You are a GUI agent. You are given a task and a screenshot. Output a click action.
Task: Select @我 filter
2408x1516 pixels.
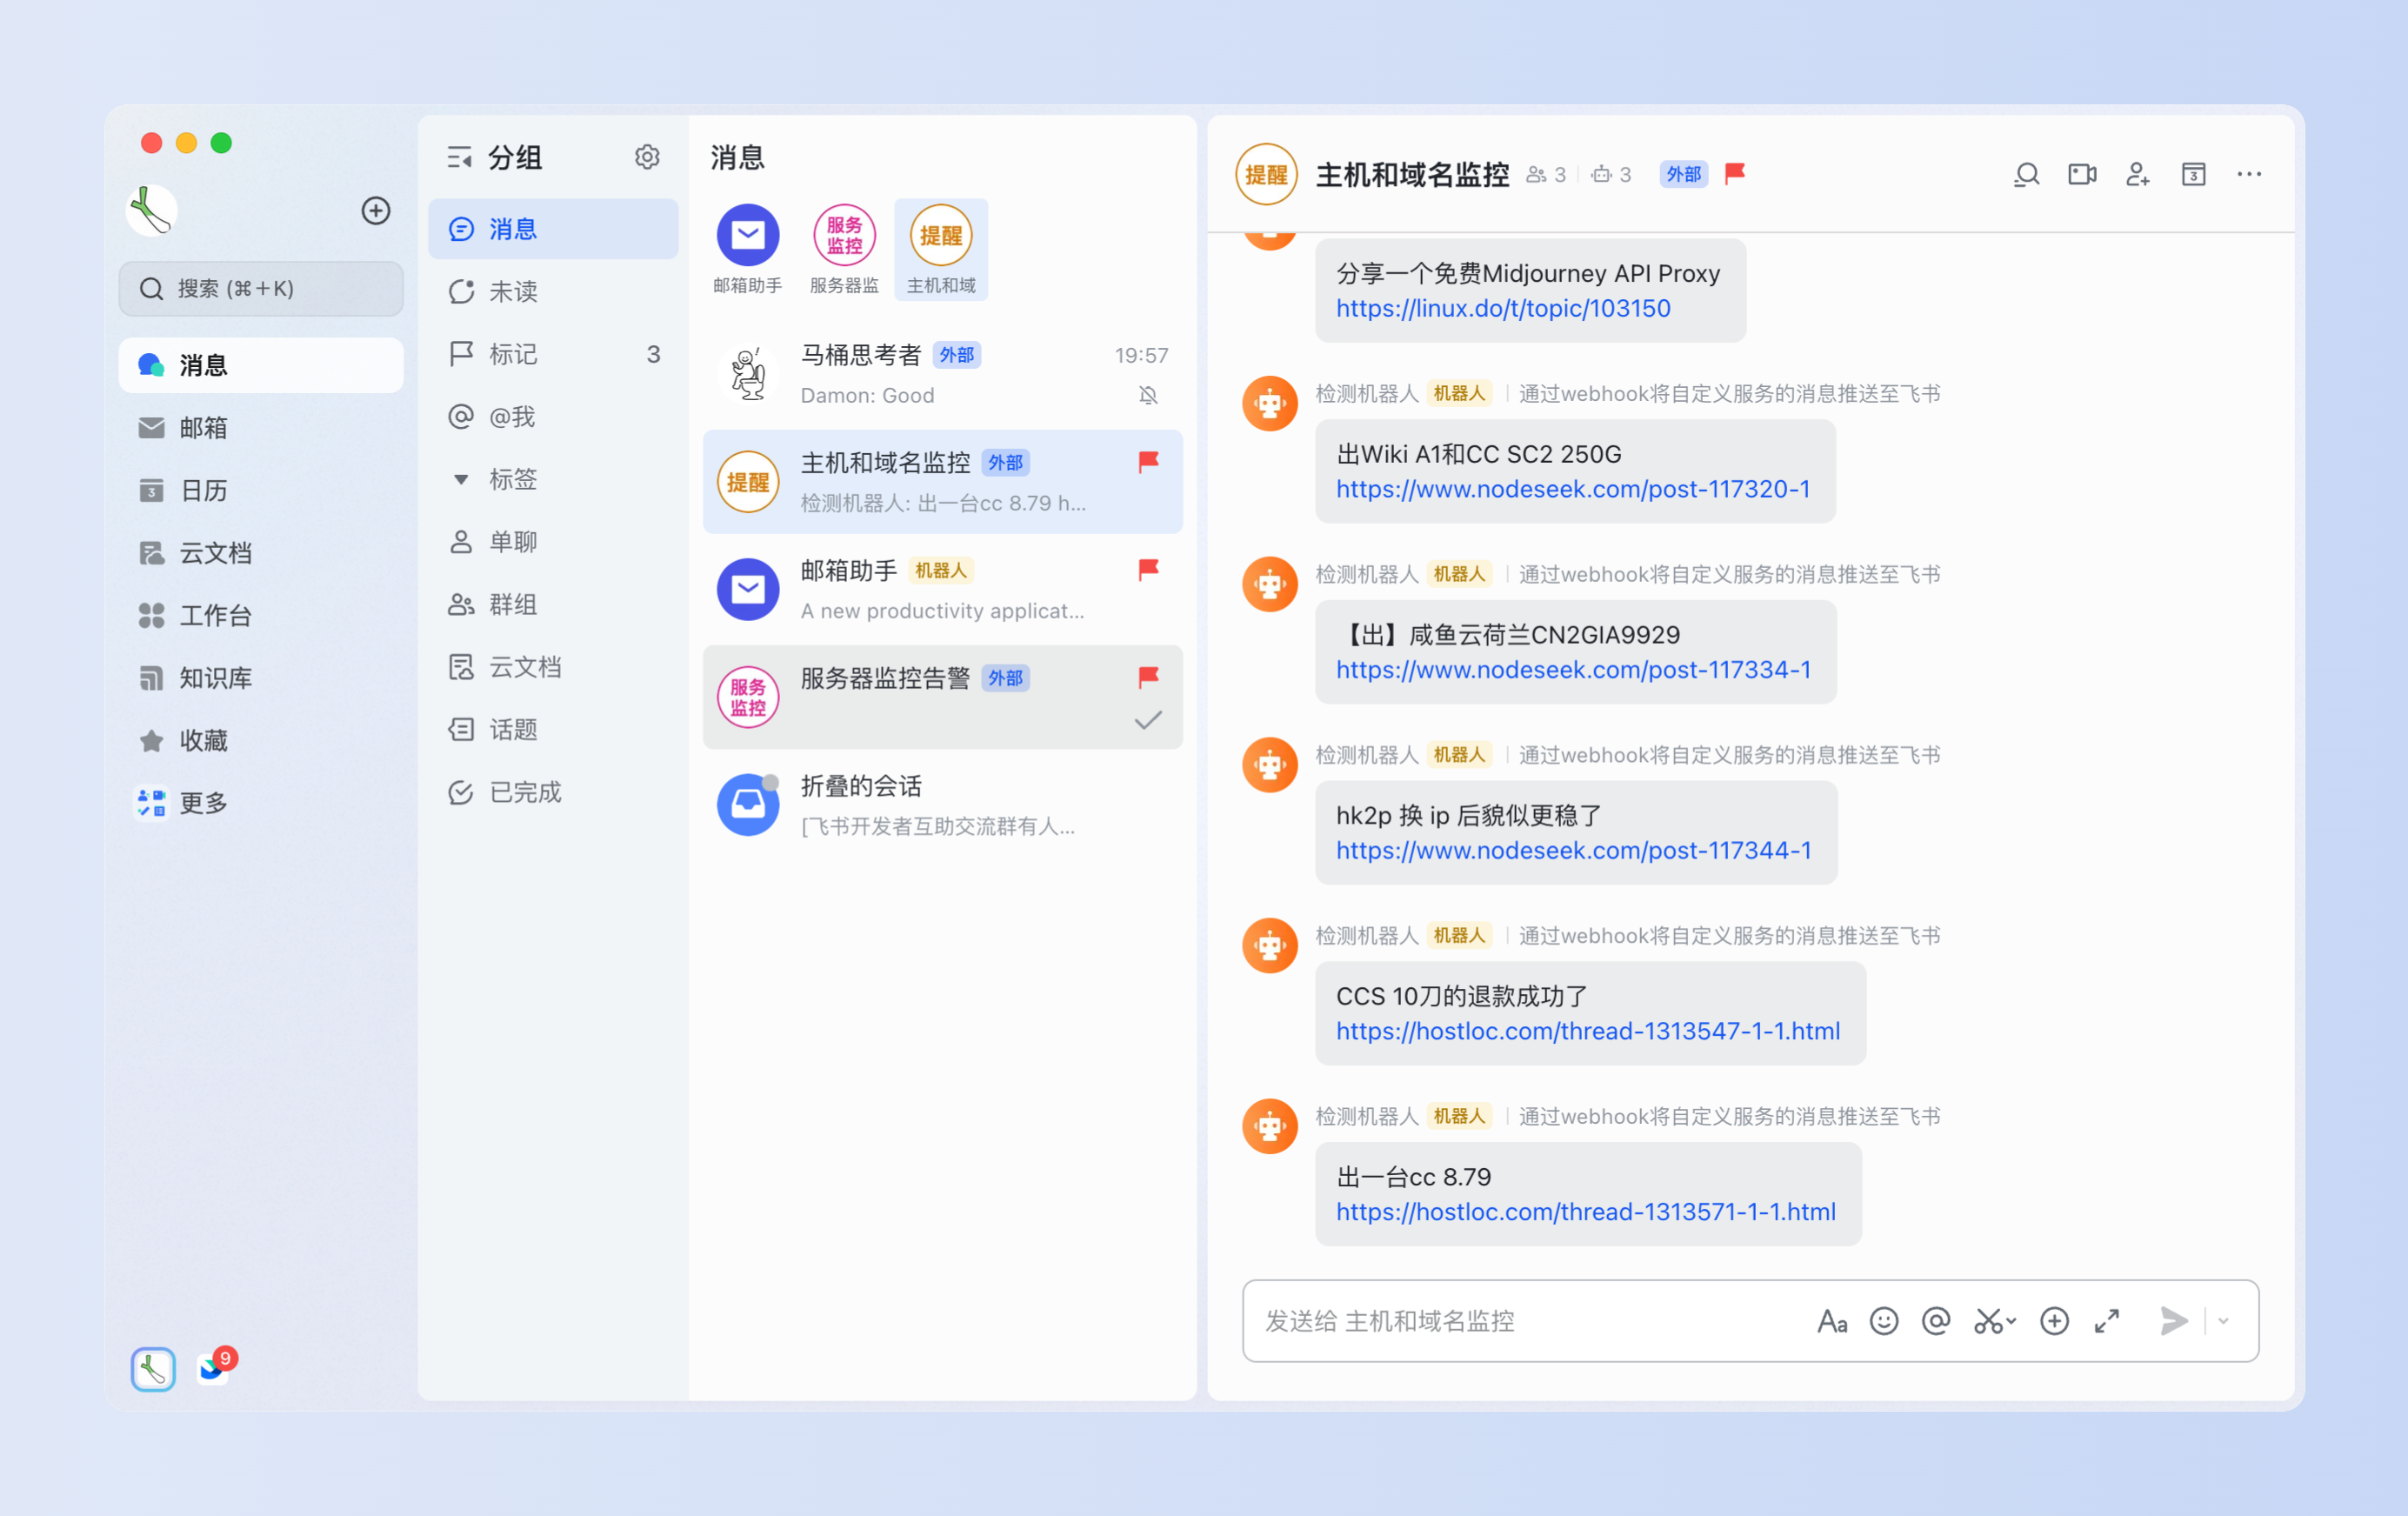click(x=553, y=416)
